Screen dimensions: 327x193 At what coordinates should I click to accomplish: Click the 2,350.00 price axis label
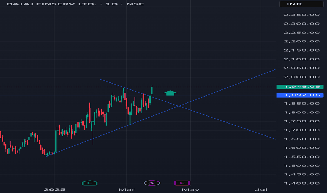pos(301,15)
